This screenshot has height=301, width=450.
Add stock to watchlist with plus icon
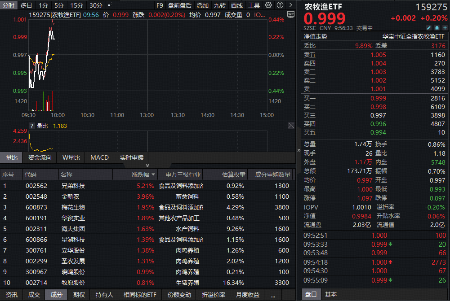[x=445, y=28]
